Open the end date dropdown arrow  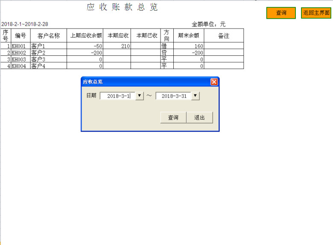coord(196,96)
